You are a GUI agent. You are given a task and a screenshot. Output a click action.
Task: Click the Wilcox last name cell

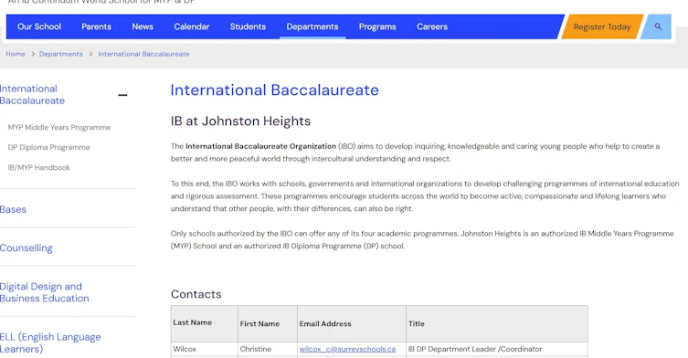tap(205, 349)
